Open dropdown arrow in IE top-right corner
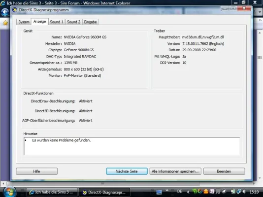The width and height of the screenshot is (263, 197). (x=260, y=12)
